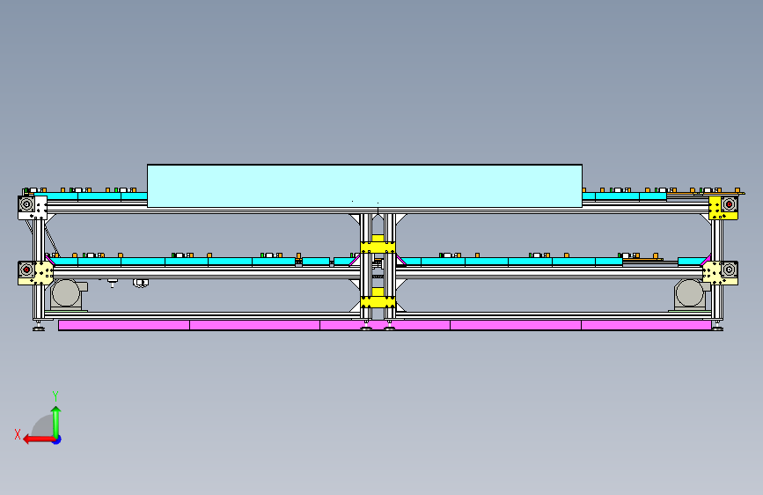763x495 pixels.
Task: Pick the cream corner bracket at lower right frame
Action: coord(712,273)
